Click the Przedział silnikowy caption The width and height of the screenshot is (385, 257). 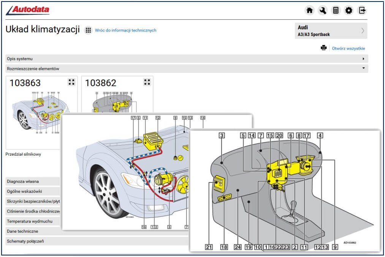pos(23,154)
